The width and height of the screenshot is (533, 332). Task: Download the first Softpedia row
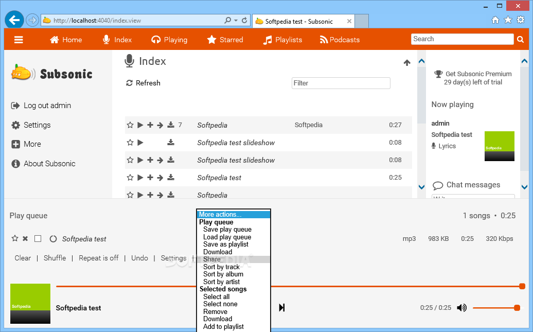171,125
